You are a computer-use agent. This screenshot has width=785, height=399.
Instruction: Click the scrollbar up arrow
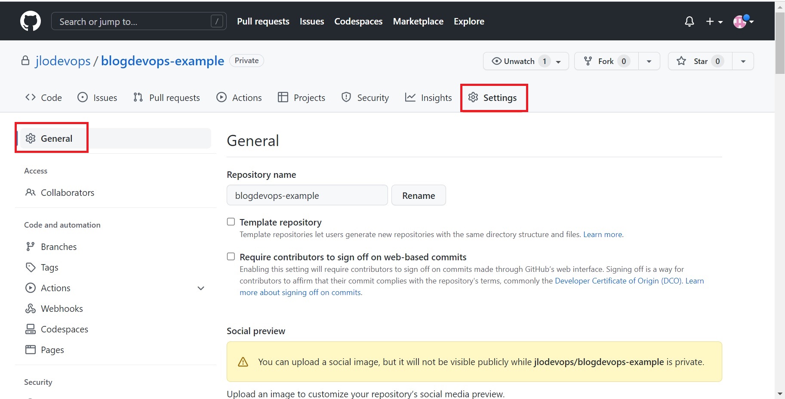click(780, 7)
